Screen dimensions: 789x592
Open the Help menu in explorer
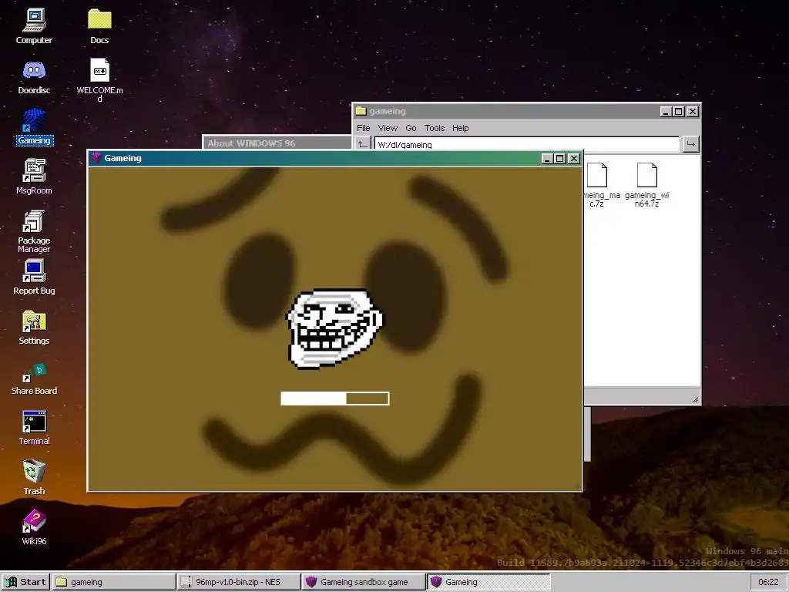coord(461,128)
